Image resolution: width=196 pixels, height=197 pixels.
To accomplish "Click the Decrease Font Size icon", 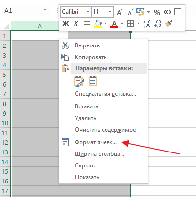I will (x=130, y=12).
